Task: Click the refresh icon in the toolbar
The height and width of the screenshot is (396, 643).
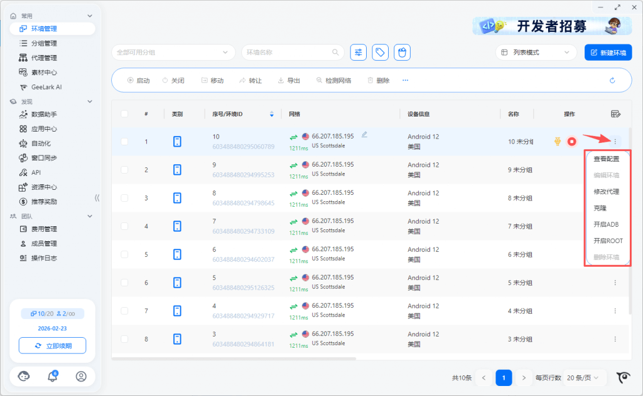Action: [x=612, y=80]
